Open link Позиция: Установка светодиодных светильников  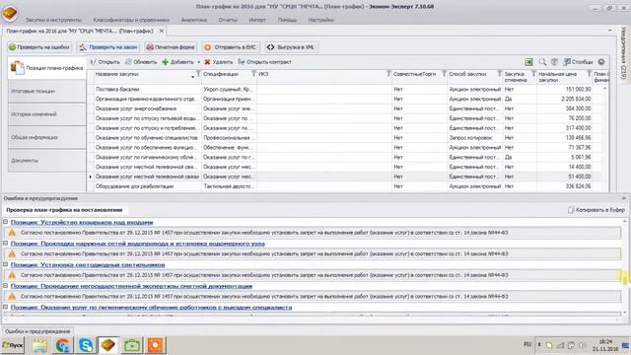(x=88, y=265)
